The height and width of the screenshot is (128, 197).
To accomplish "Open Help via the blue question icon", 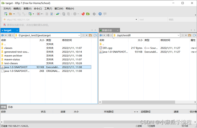I will 100,14.
